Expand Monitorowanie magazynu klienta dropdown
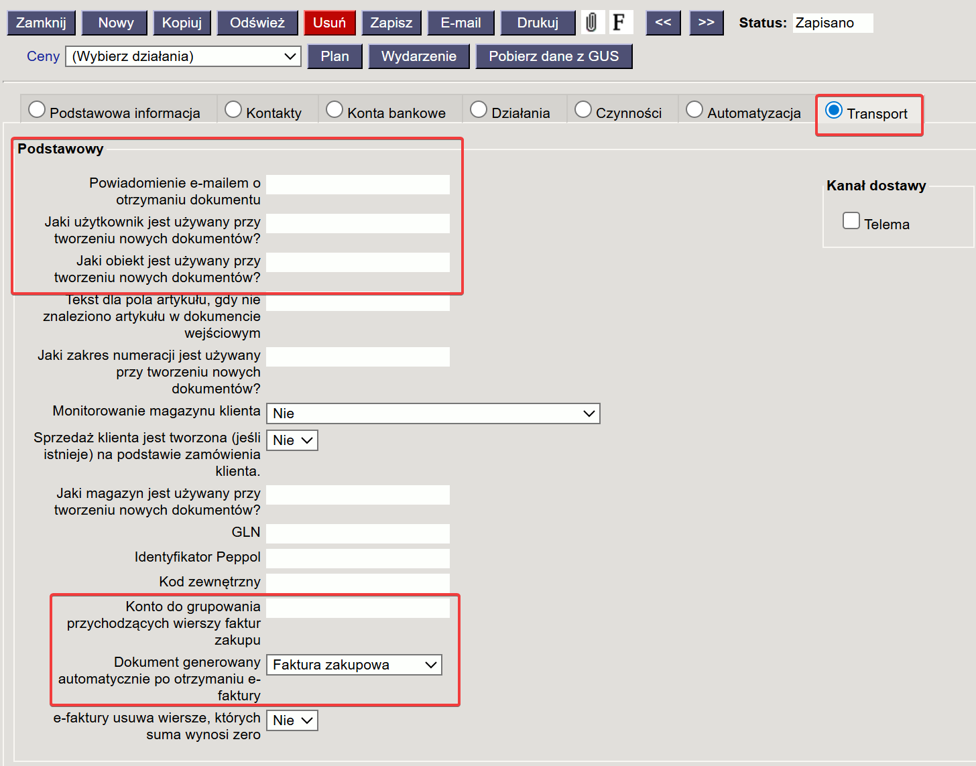The height and width of the screenshot is (766, 976). click(432, 413)
